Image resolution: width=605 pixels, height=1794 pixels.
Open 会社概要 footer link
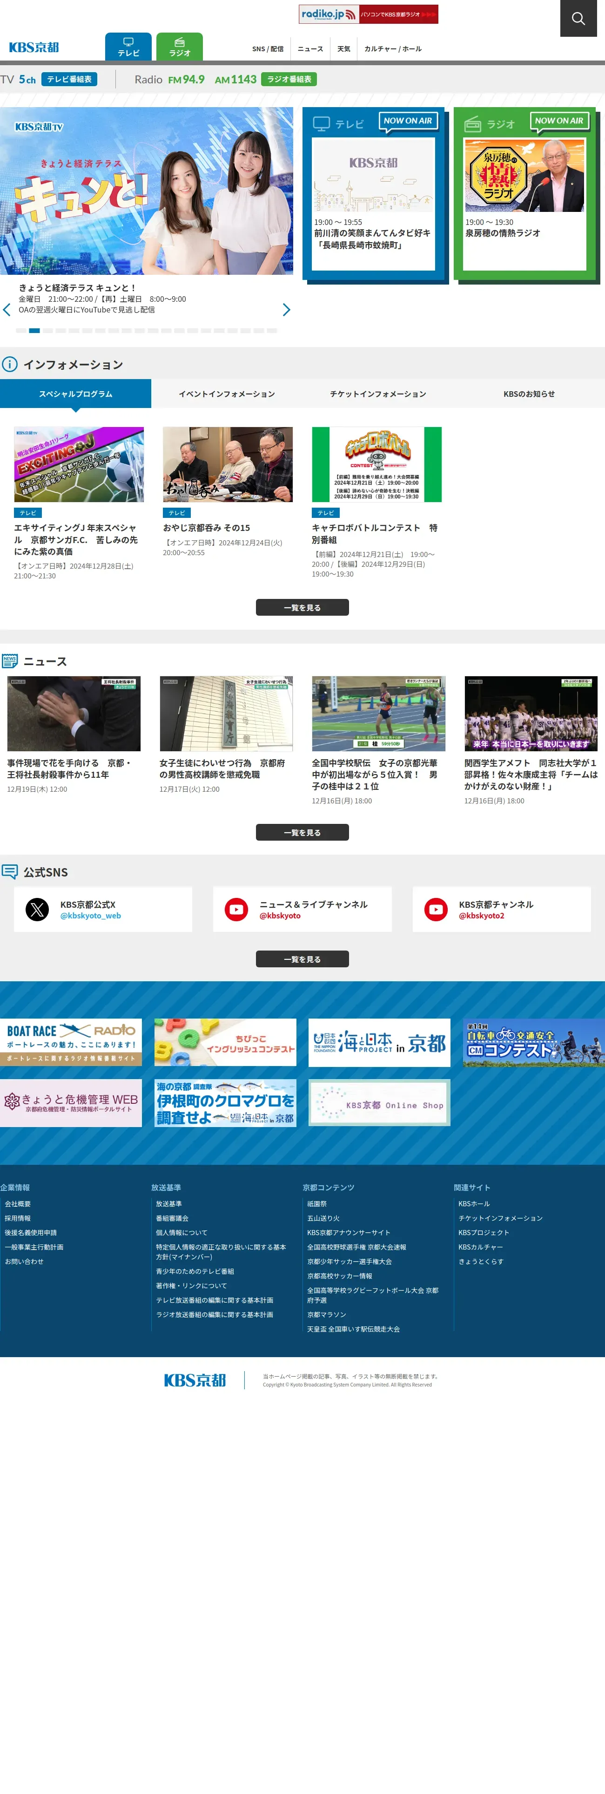tap(18, 1204)
